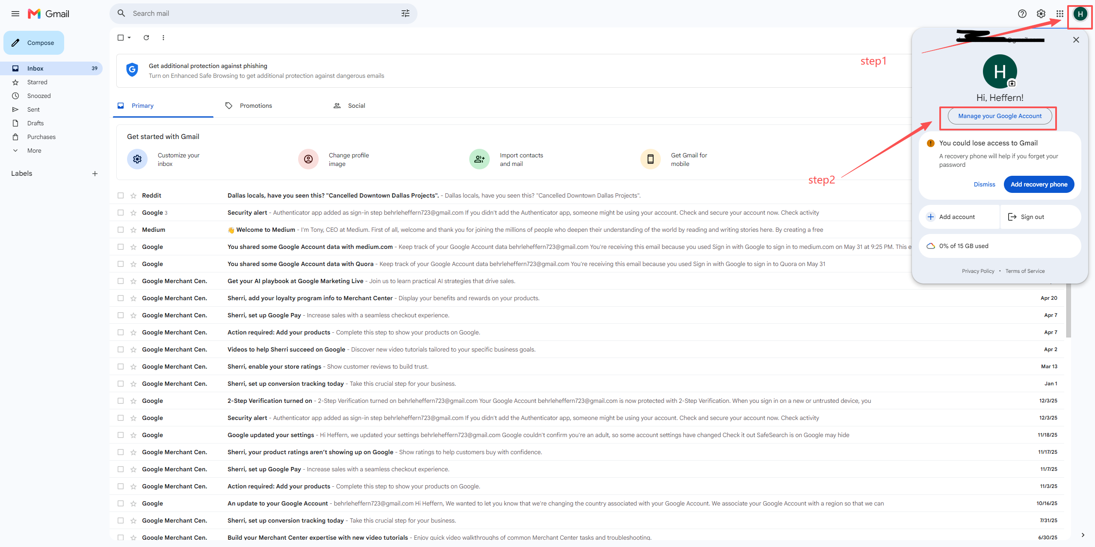Image resolution: width=1095 pixels, height=547 pixels.
Task: Check the Quora data shared email
Action: (x=121, y=264)
